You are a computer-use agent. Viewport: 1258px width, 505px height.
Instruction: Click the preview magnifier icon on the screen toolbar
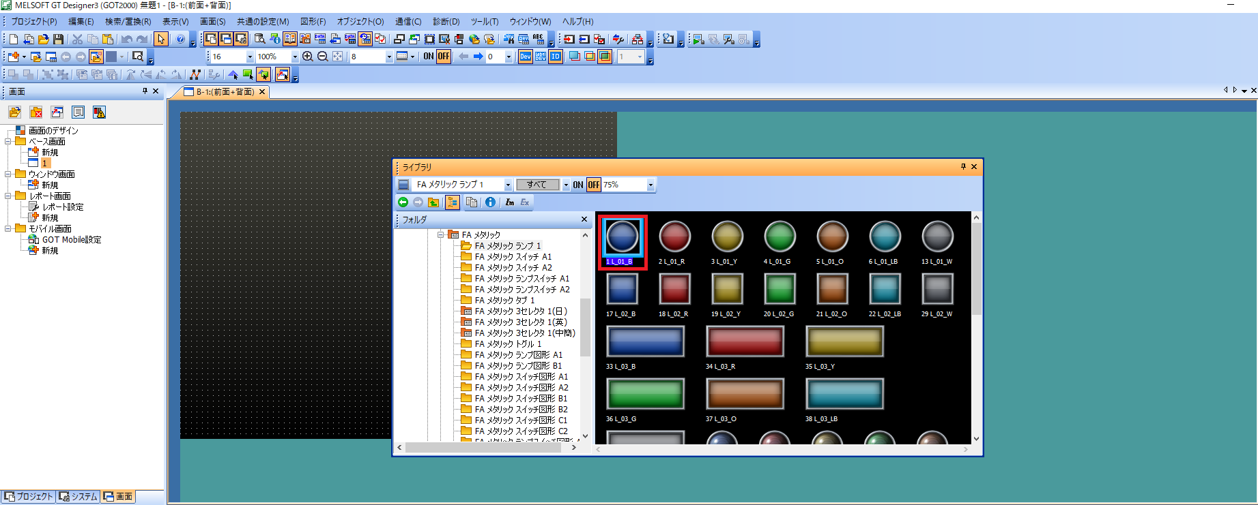(x=138, y=57)
